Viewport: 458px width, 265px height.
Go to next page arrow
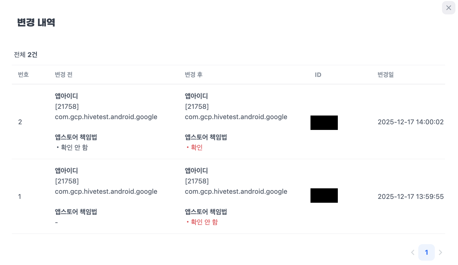(440, 252)
